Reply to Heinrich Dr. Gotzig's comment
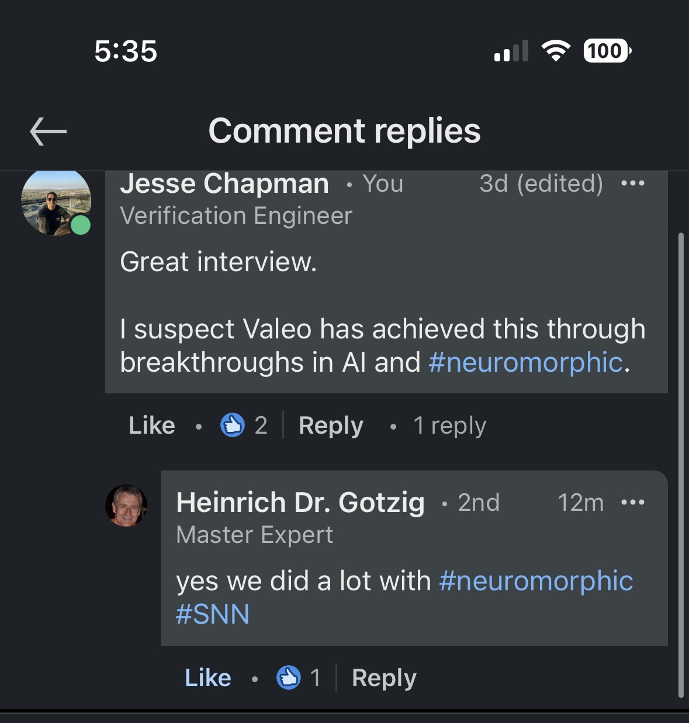 point(384,678)
